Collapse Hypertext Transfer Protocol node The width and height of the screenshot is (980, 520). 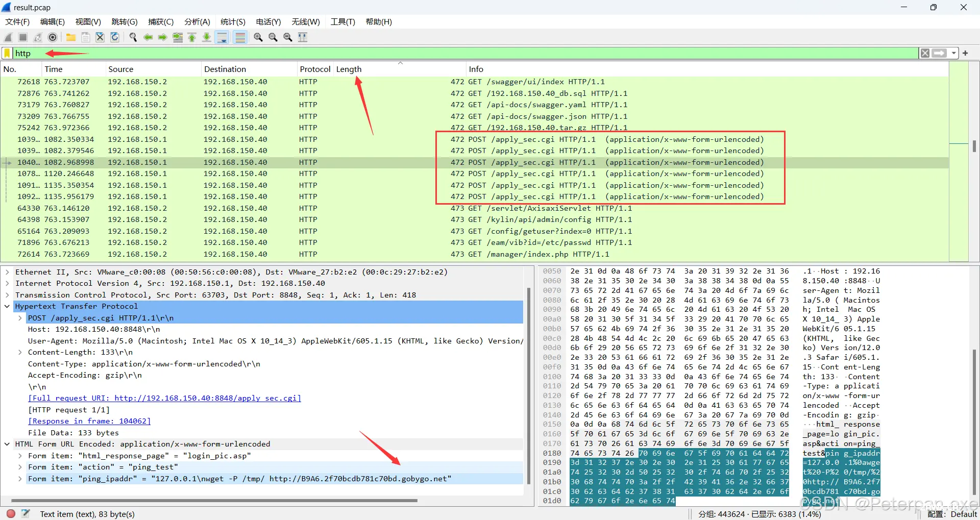coord(7,306)
